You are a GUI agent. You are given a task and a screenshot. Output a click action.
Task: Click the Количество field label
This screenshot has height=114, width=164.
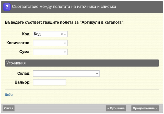(x=18, y=43)
